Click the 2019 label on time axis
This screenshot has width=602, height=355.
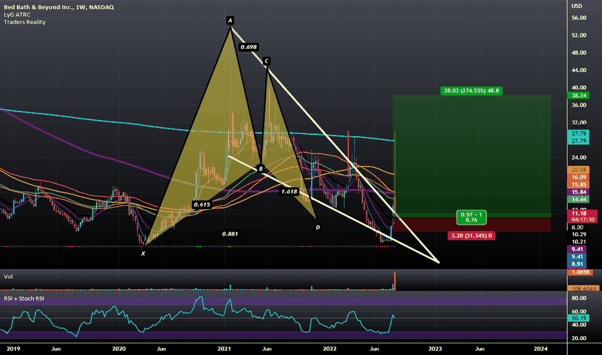[13, 349]
